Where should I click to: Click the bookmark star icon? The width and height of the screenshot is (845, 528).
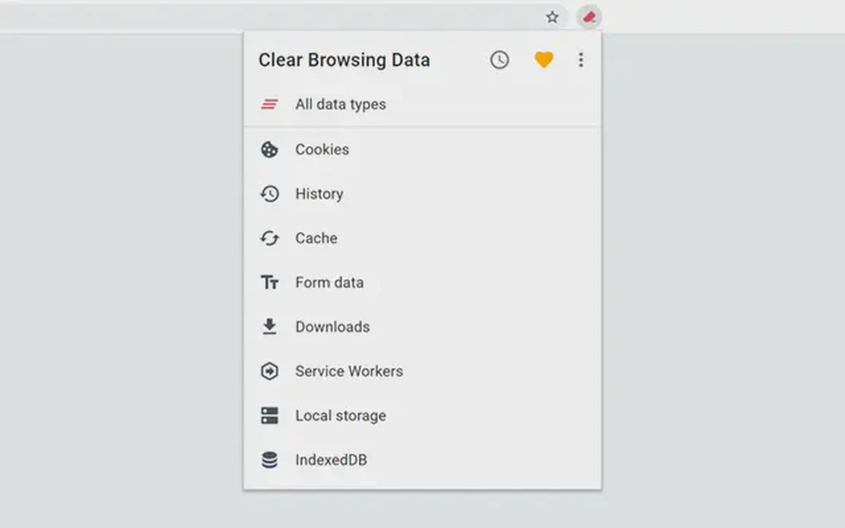[x=553, y=17]
